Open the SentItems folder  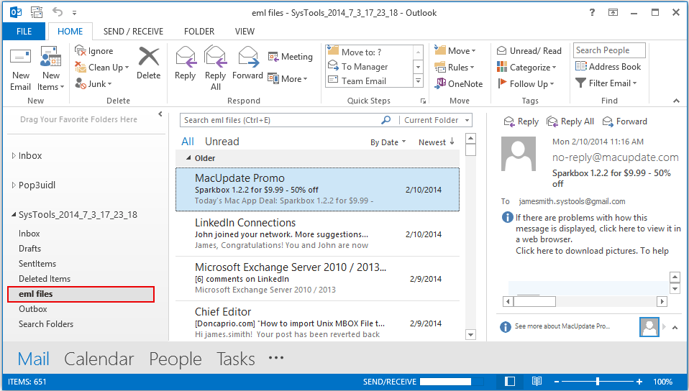tap(37, 264)
